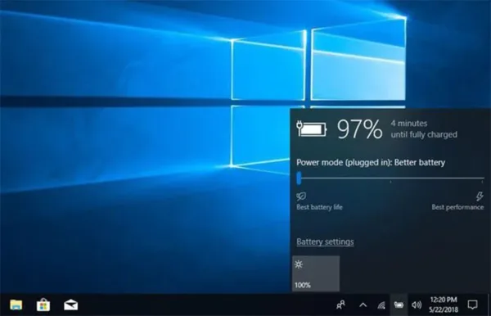Click the Best performance lightning icon
Screen dimensions: 491x316
pos(480,196)
